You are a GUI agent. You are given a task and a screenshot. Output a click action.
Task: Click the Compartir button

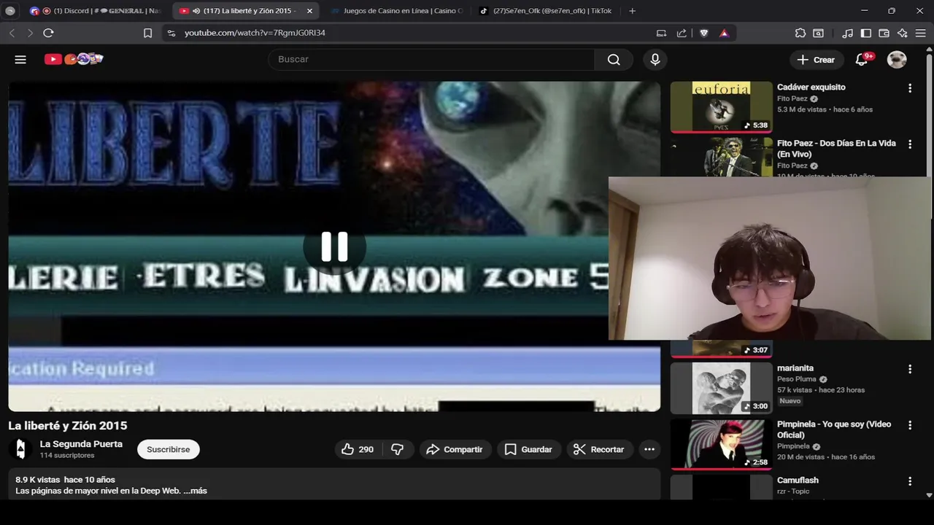pyautogui.click(x=455, y=449)
